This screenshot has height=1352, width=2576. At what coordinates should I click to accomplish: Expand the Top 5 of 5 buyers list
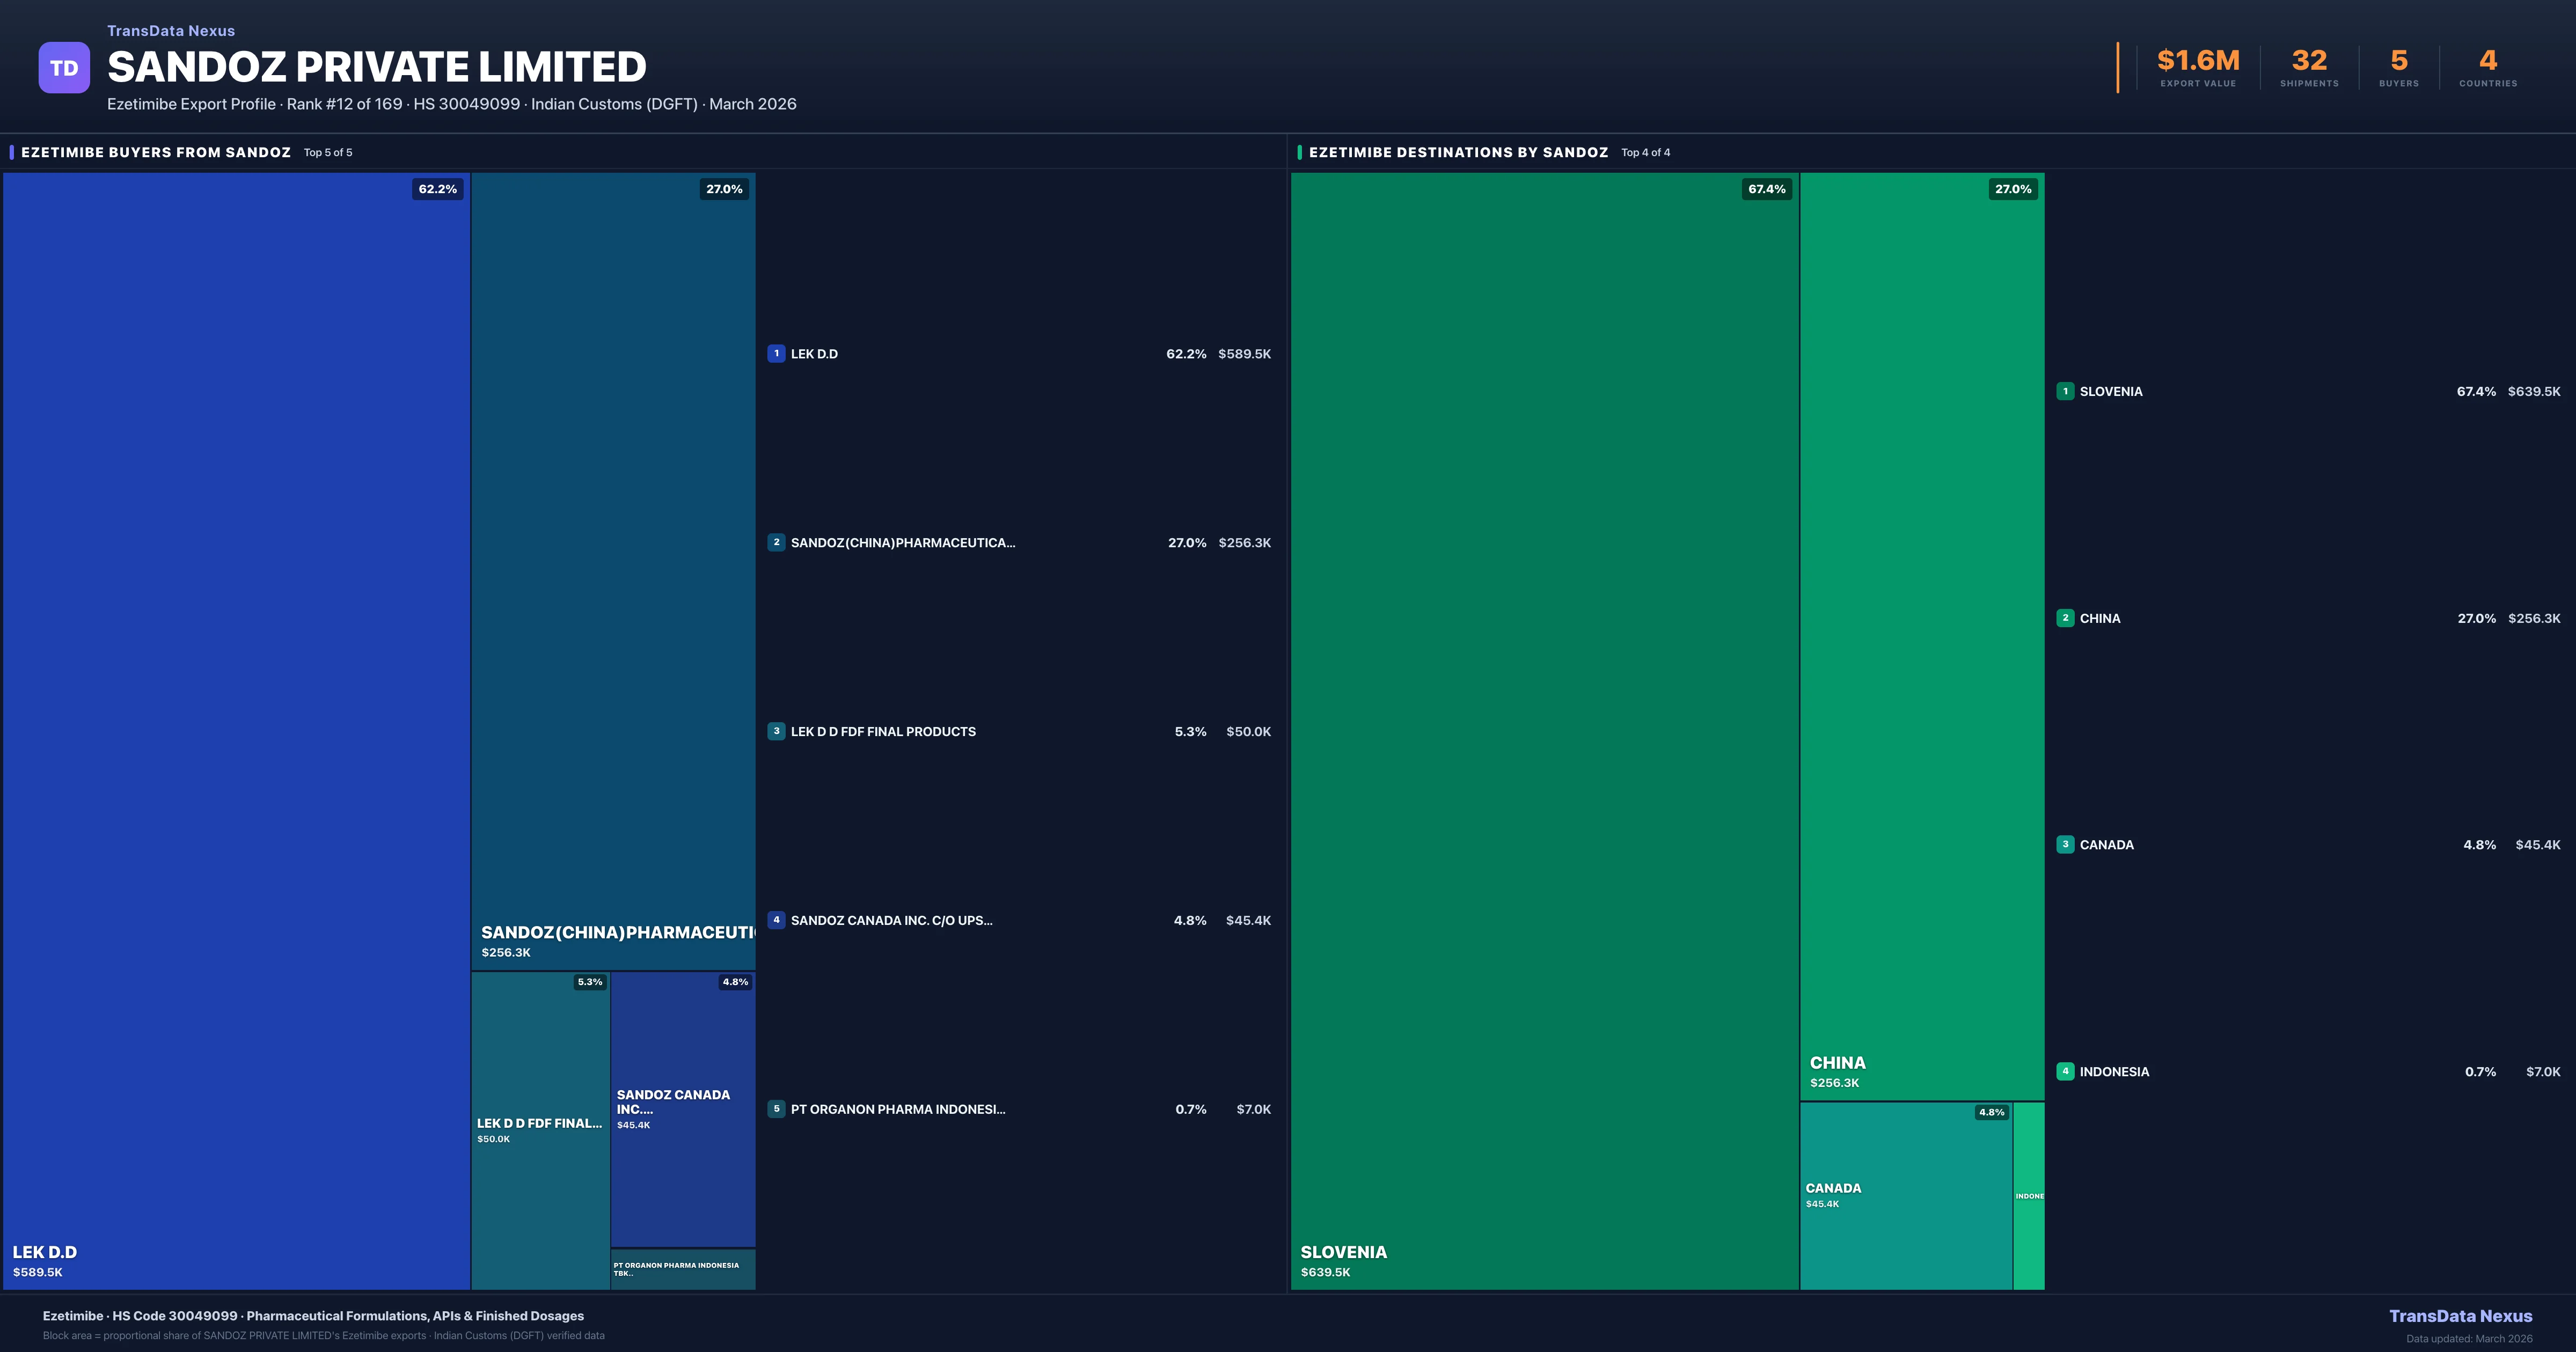[327, 152]
